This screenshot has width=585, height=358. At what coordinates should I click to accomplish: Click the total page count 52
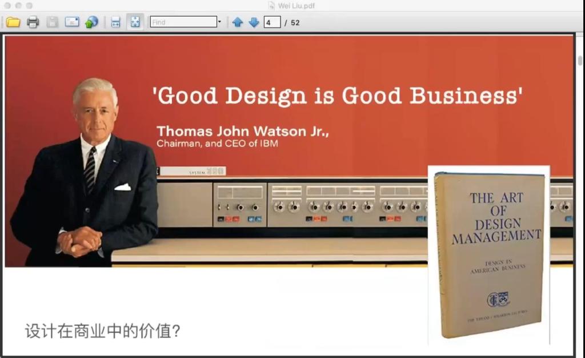pos(295,23)
